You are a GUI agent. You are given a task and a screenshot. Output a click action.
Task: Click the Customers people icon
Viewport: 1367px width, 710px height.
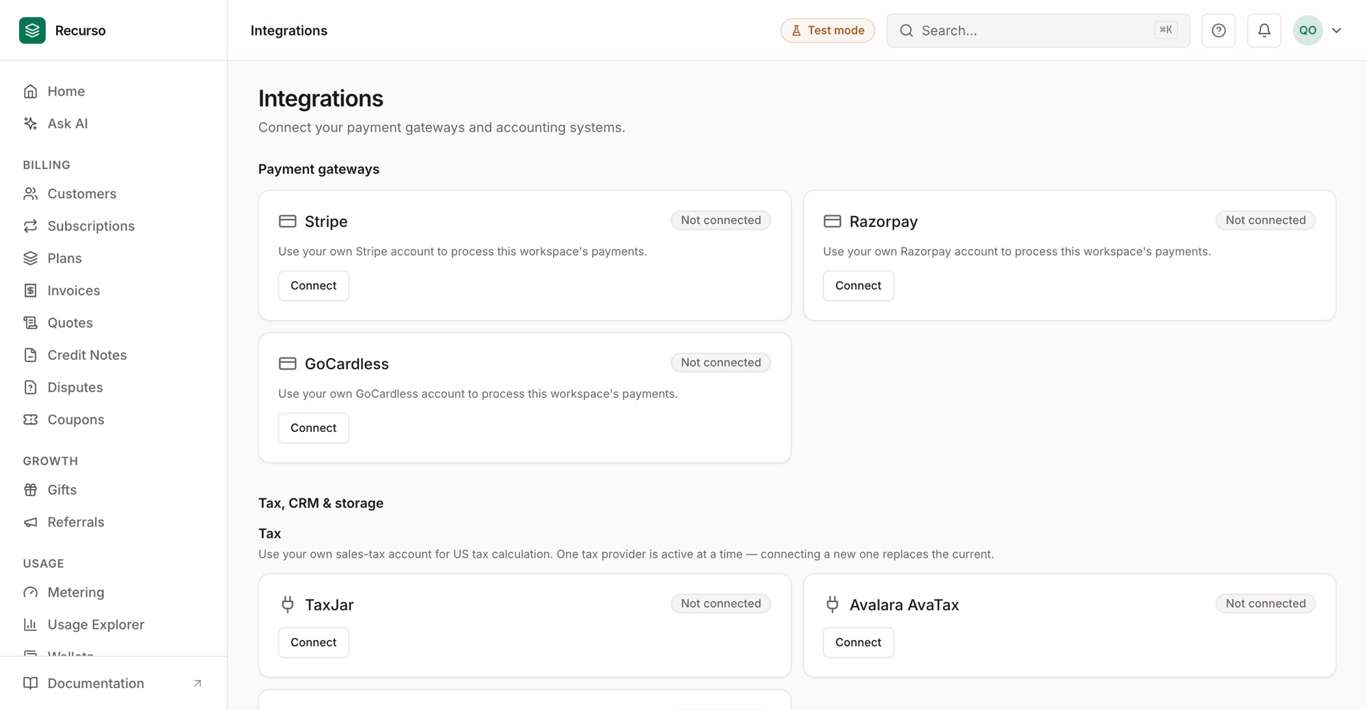click(x=31, y=193)
